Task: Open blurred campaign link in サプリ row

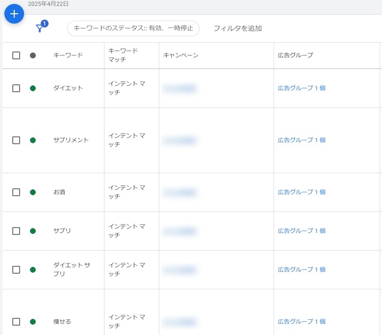Action: pos(180,231)
